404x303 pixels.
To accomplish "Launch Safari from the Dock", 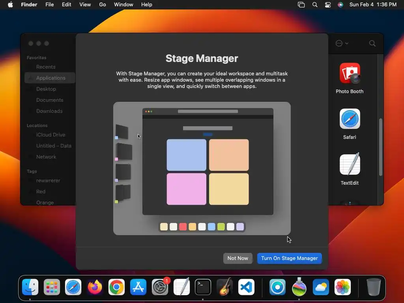I will [73, 287].
